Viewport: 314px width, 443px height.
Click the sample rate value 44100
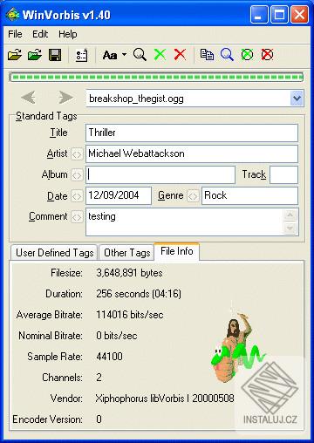(x=109, y=357)
